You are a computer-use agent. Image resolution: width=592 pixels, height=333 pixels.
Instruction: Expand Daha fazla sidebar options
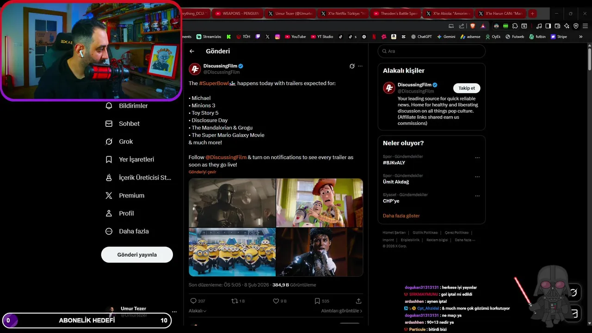[x=127, y=231]
